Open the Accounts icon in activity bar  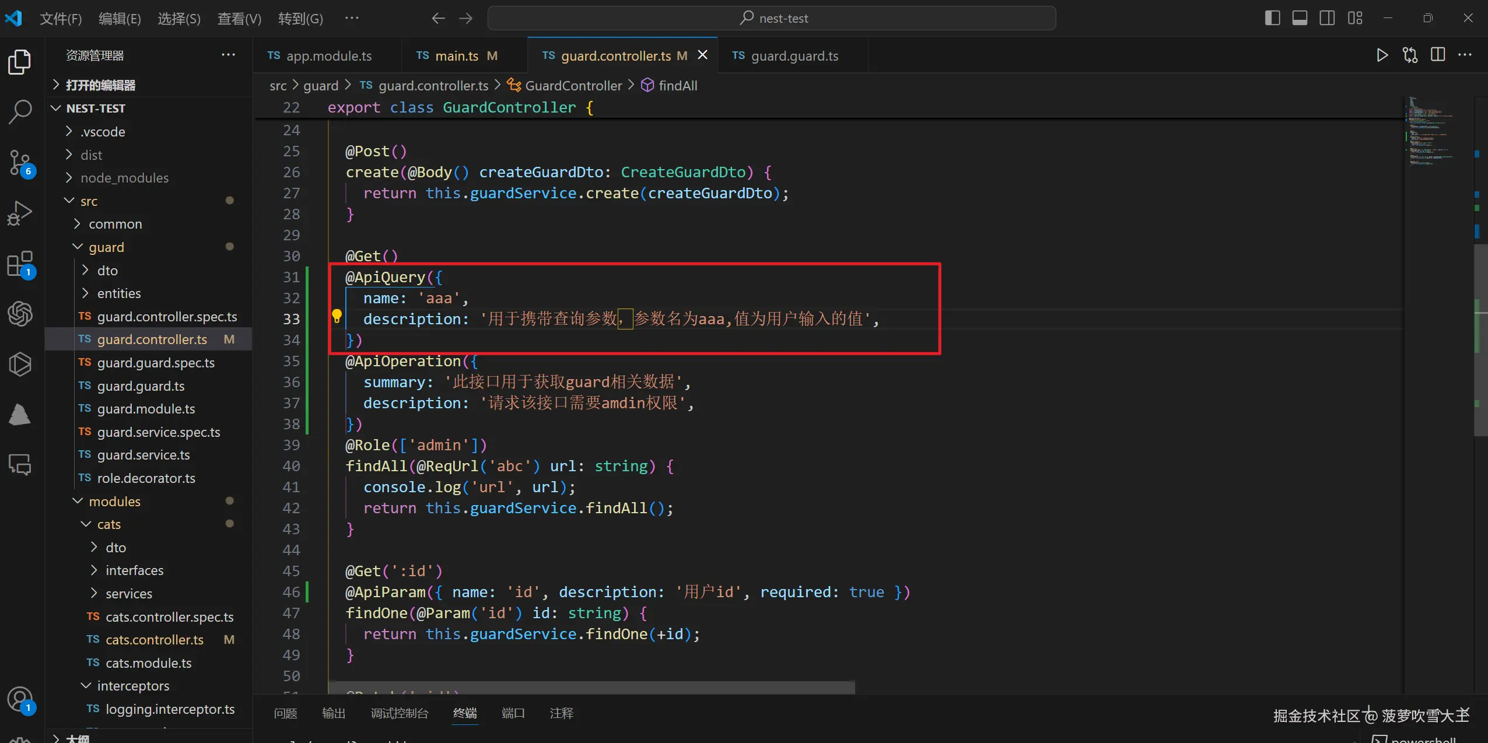tap(20, 699)
